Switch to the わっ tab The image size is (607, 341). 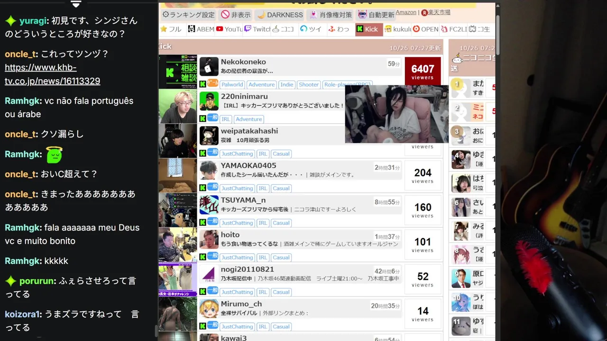340,29
